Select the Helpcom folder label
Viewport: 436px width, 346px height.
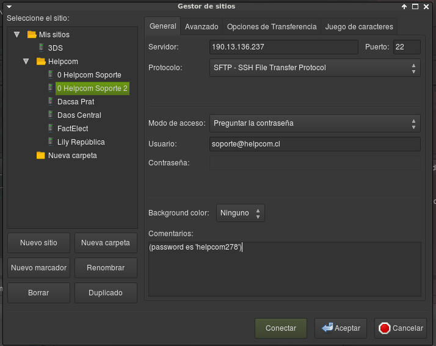click(x=63, y=62)
